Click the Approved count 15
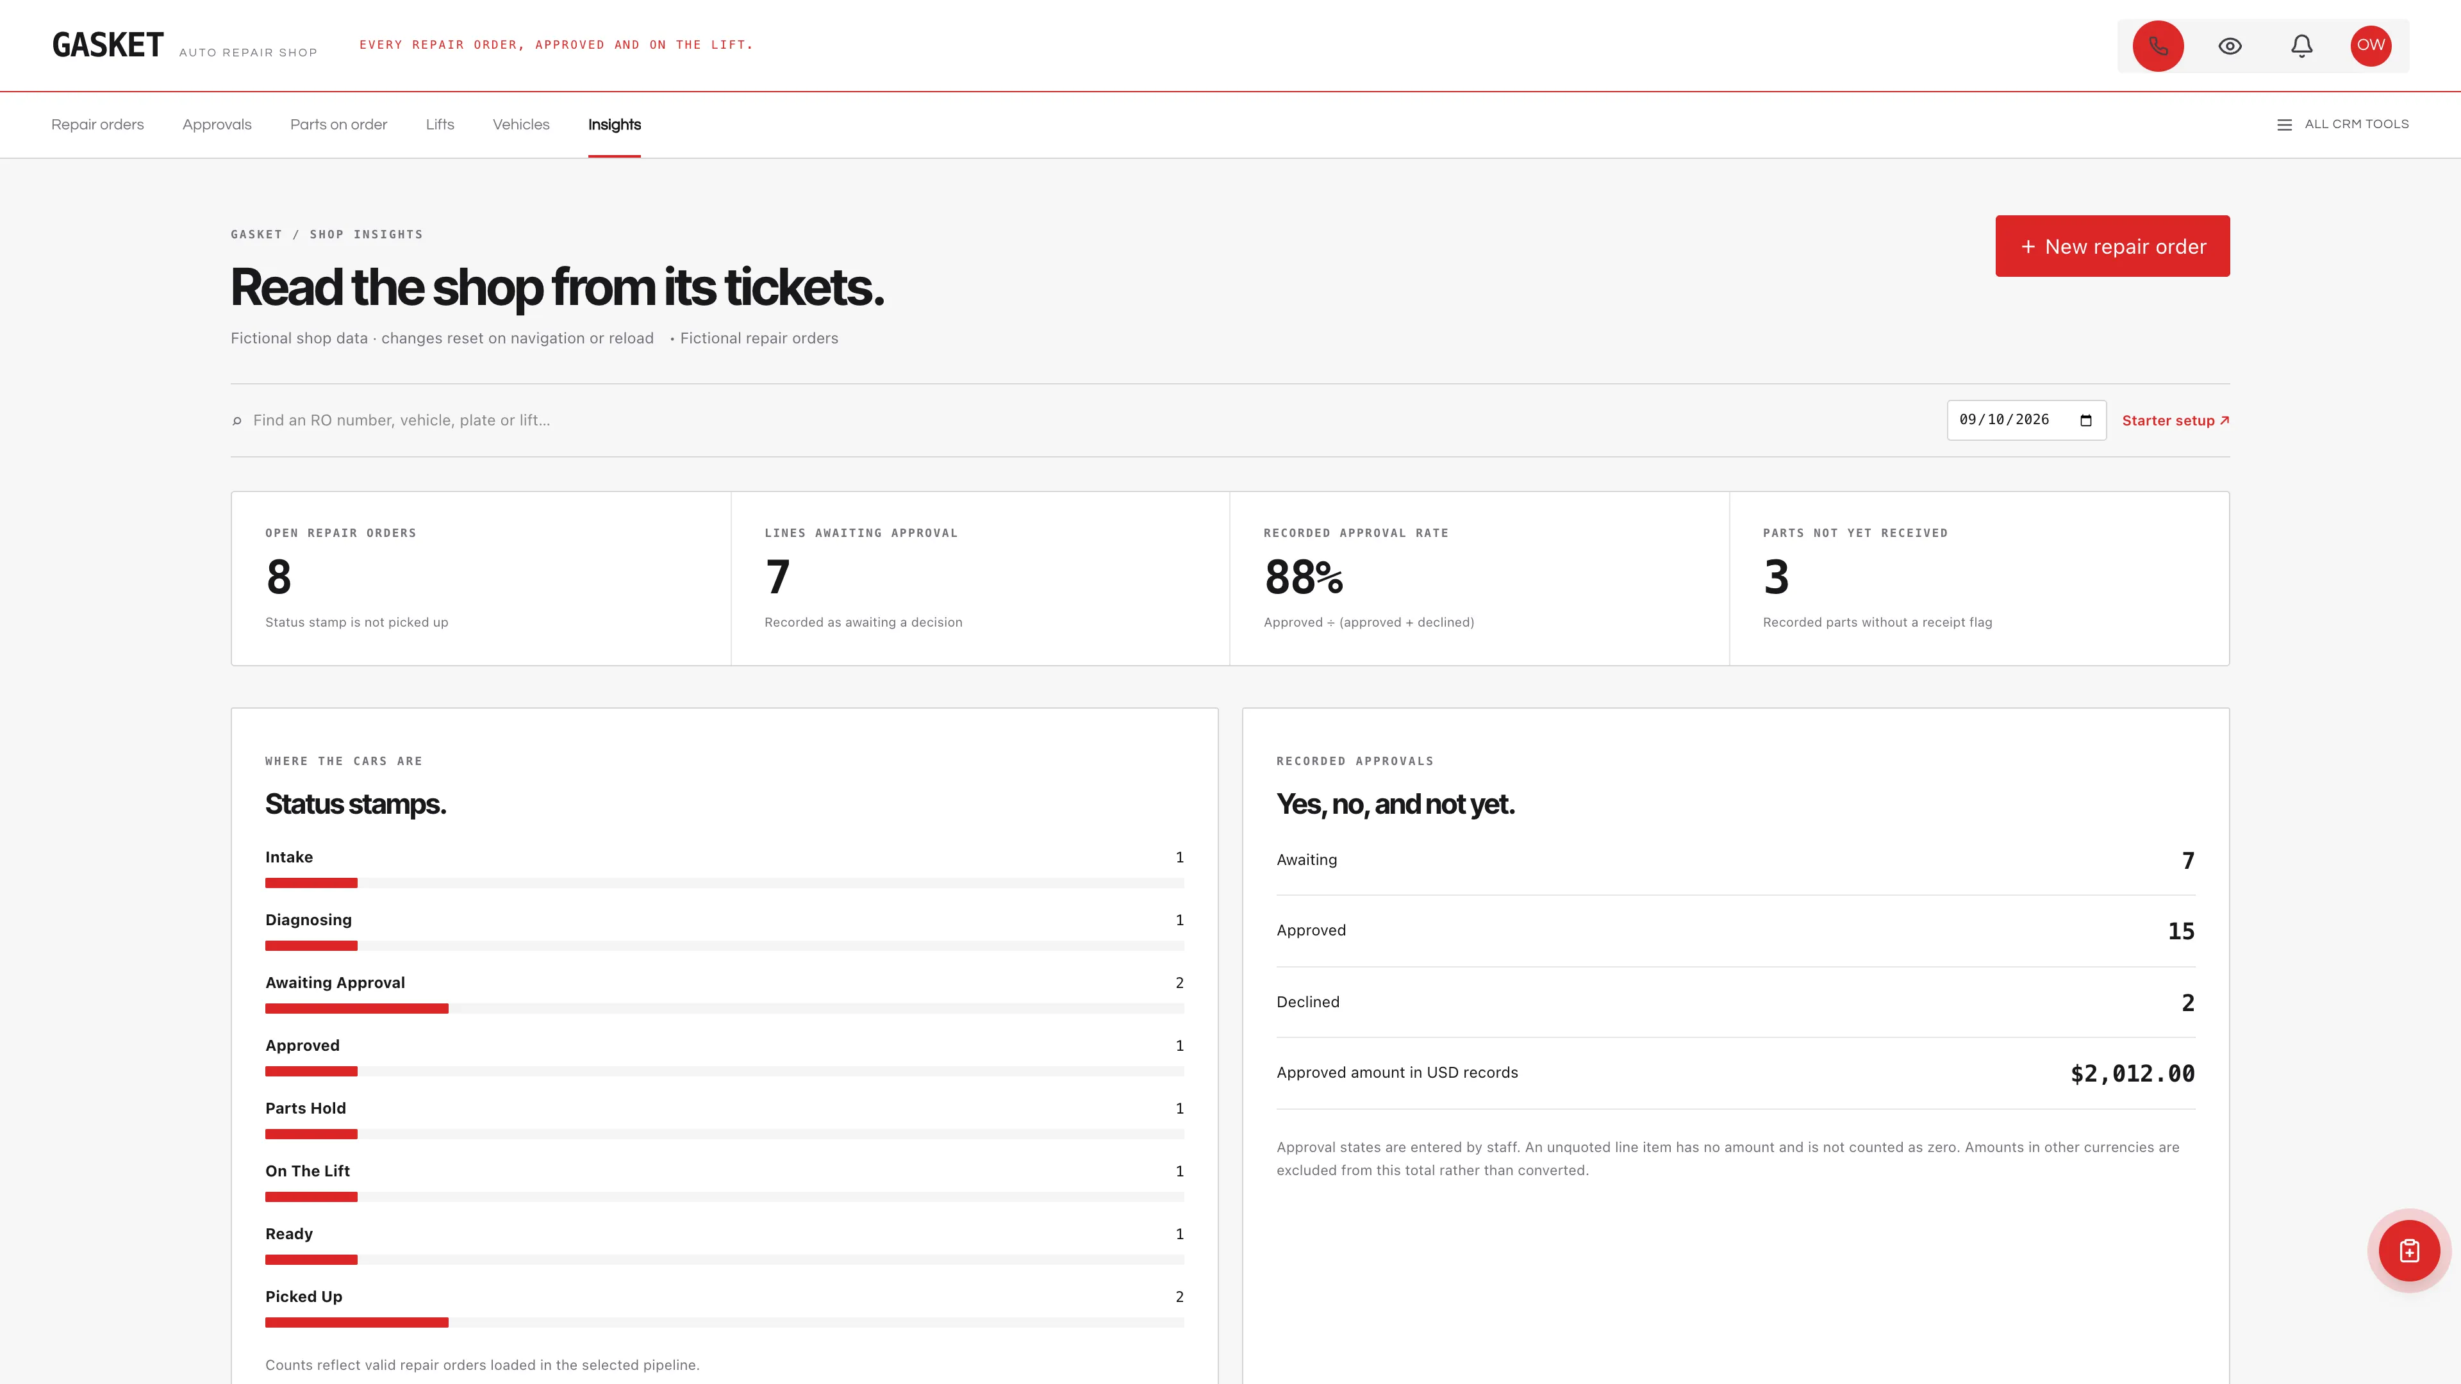The height and width of the screenshot is (1384, 2461). coord(2181,931)
